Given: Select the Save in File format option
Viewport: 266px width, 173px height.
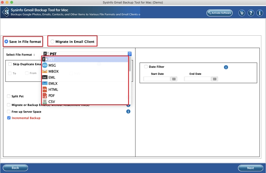Looking at the screenshot, I should 6,42.
